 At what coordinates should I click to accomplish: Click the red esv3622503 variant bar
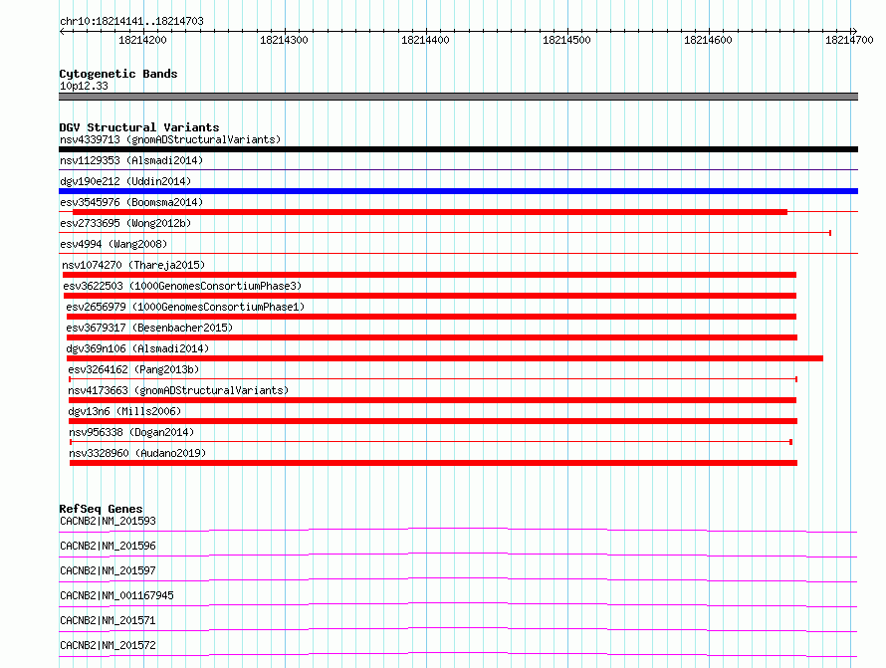pos(430,296)
